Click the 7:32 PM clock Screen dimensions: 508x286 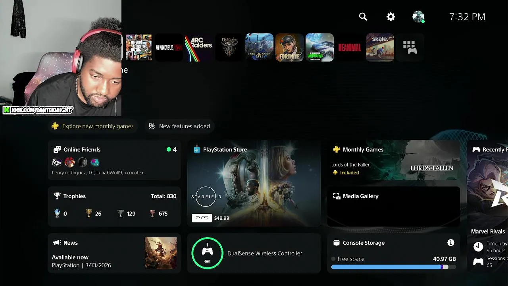click(x=467, y=17)
